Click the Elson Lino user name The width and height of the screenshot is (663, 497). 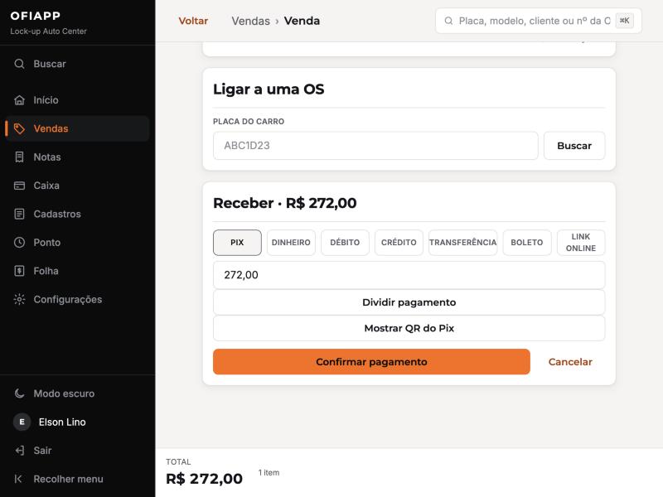pyautogui.click(x=62, y=422)
